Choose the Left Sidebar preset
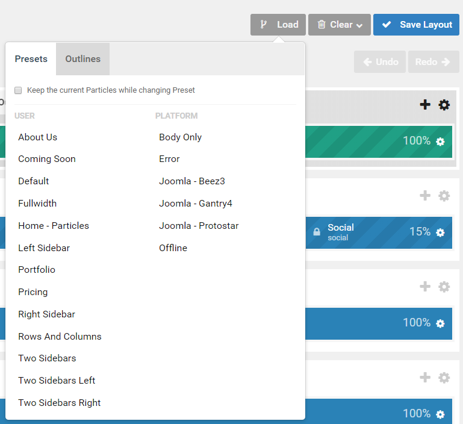The width and height of the screenshot is (463, 424). coord(44,248)
